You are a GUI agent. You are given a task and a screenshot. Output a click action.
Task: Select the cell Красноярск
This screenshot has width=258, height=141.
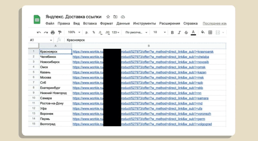point(55,51)
